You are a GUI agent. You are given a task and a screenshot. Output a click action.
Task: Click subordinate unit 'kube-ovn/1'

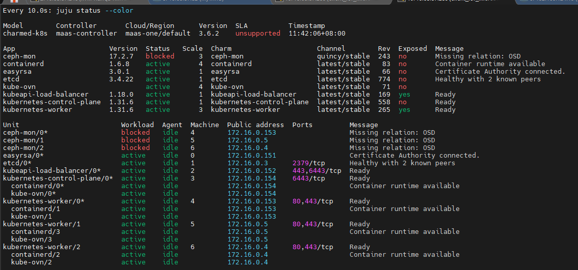(31, 216)
